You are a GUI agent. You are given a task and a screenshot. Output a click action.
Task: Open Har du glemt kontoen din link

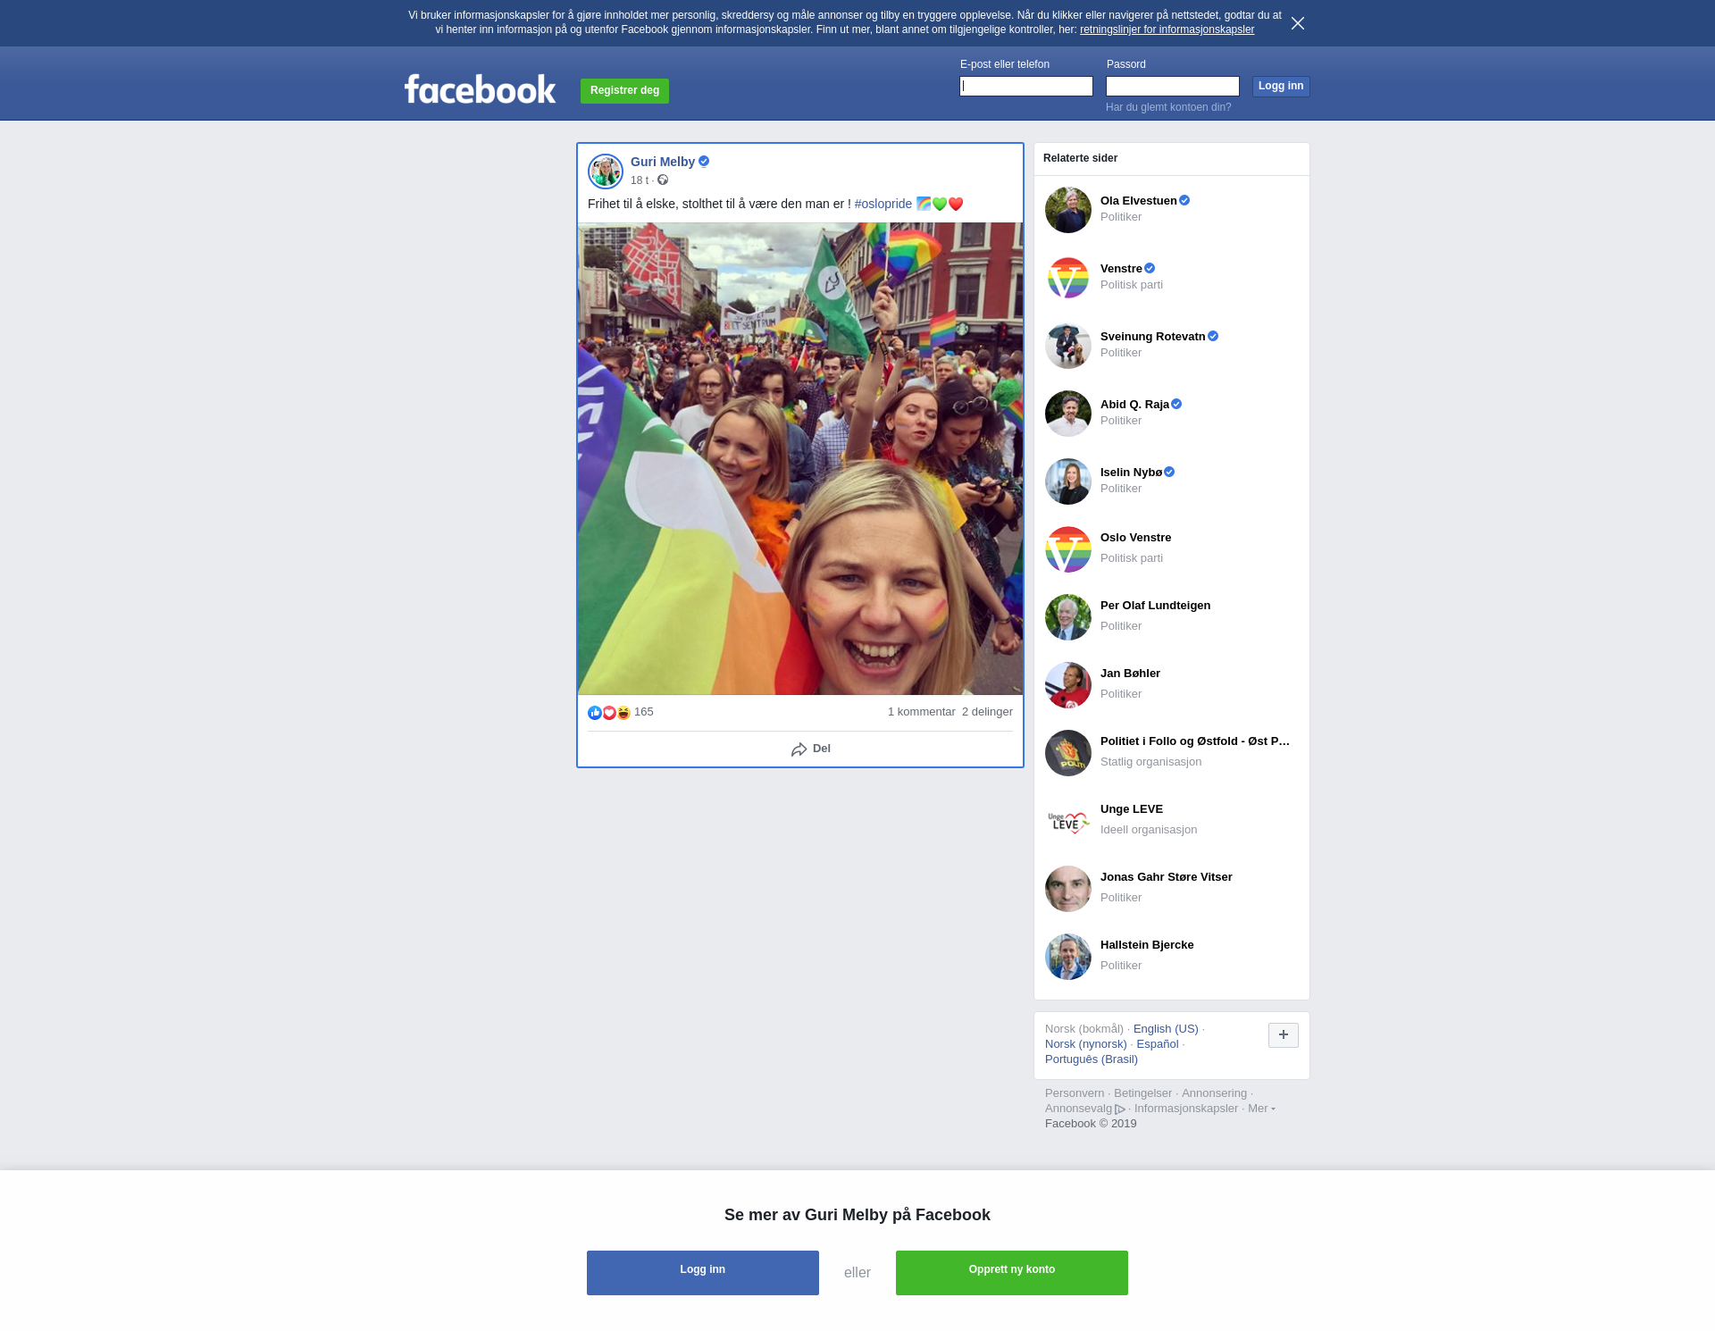[1168, 107]
